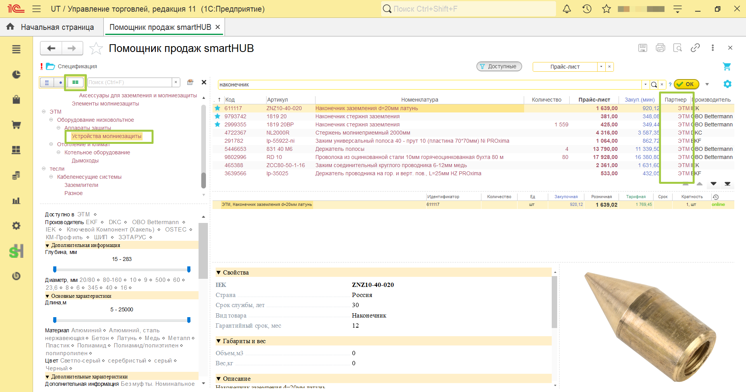Click the favorites star beside form title
Image resolution: width=746 pixels, height=392 pixels.
pyautogui.click(x=96, y=48)
